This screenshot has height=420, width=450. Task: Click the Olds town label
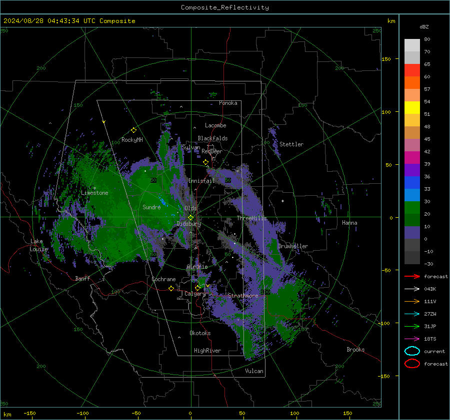pos(190,208)
